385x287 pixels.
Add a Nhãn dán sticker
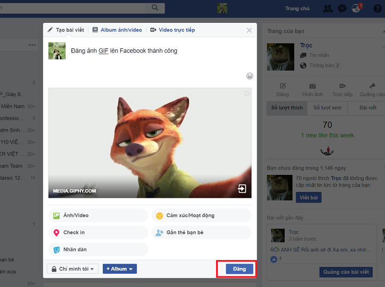pyautogui.click(x=98, y=249)
